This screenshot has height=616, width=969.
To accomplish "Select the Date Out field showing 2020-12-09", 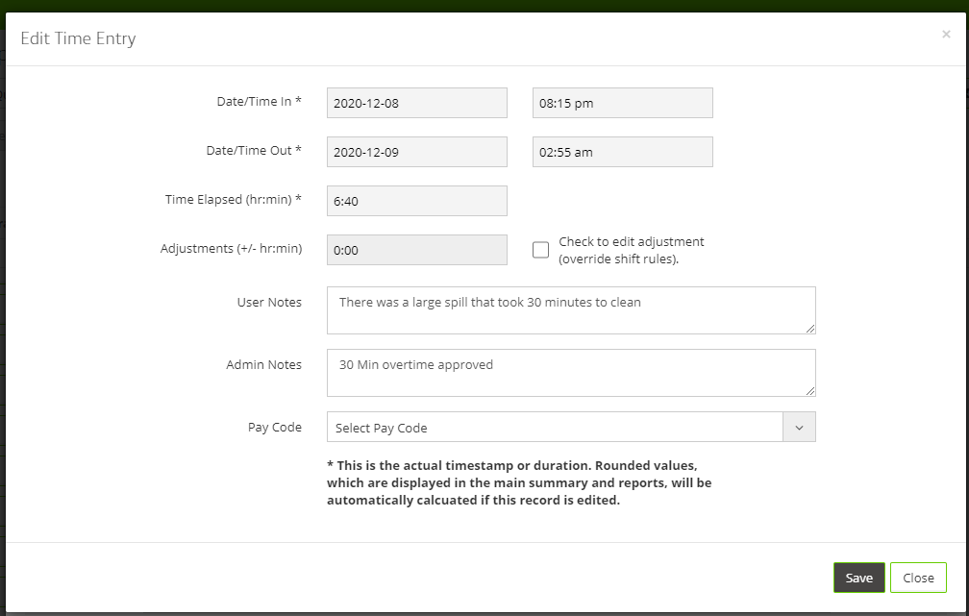I will pos(416,152).
